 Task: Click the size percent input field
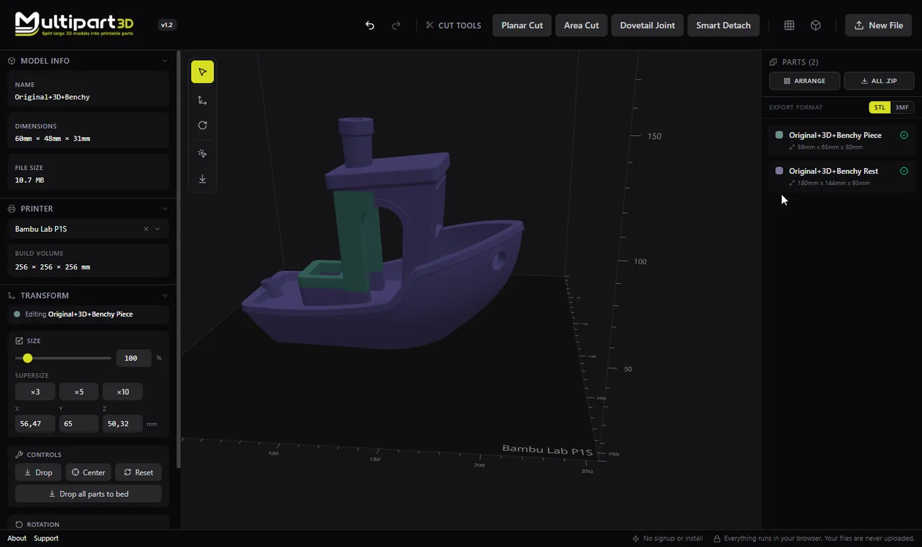tap(134, 358)
